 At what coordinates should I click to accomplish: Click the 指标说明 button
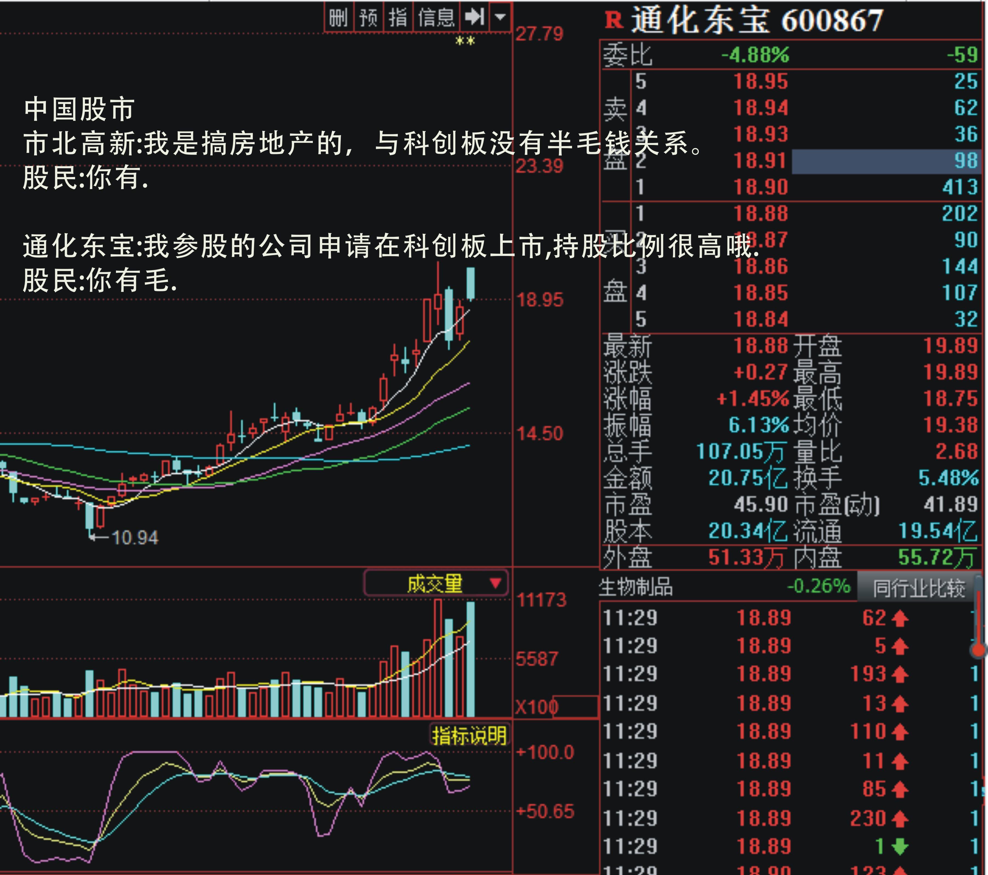469,736
